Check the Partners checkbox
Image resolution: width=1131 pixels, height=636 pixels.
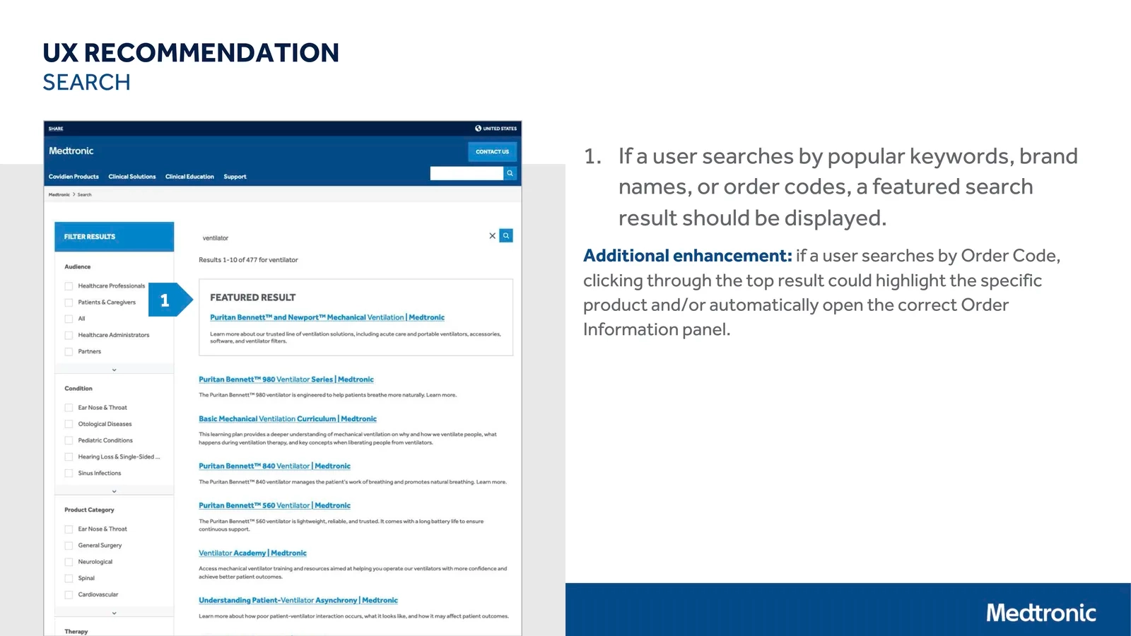tap(69, 351)
